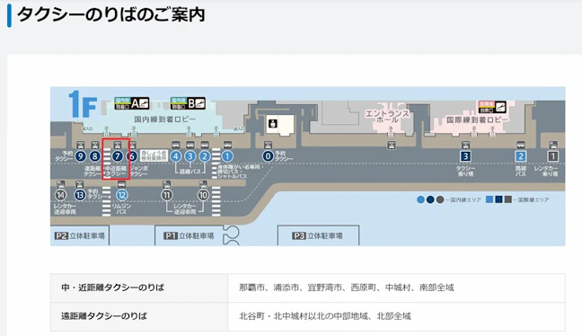Image resolution: width=582 pixels, height=336 pixels.
Task: Select the number 14 rental car marker
Action: click(x=60, y=195)
